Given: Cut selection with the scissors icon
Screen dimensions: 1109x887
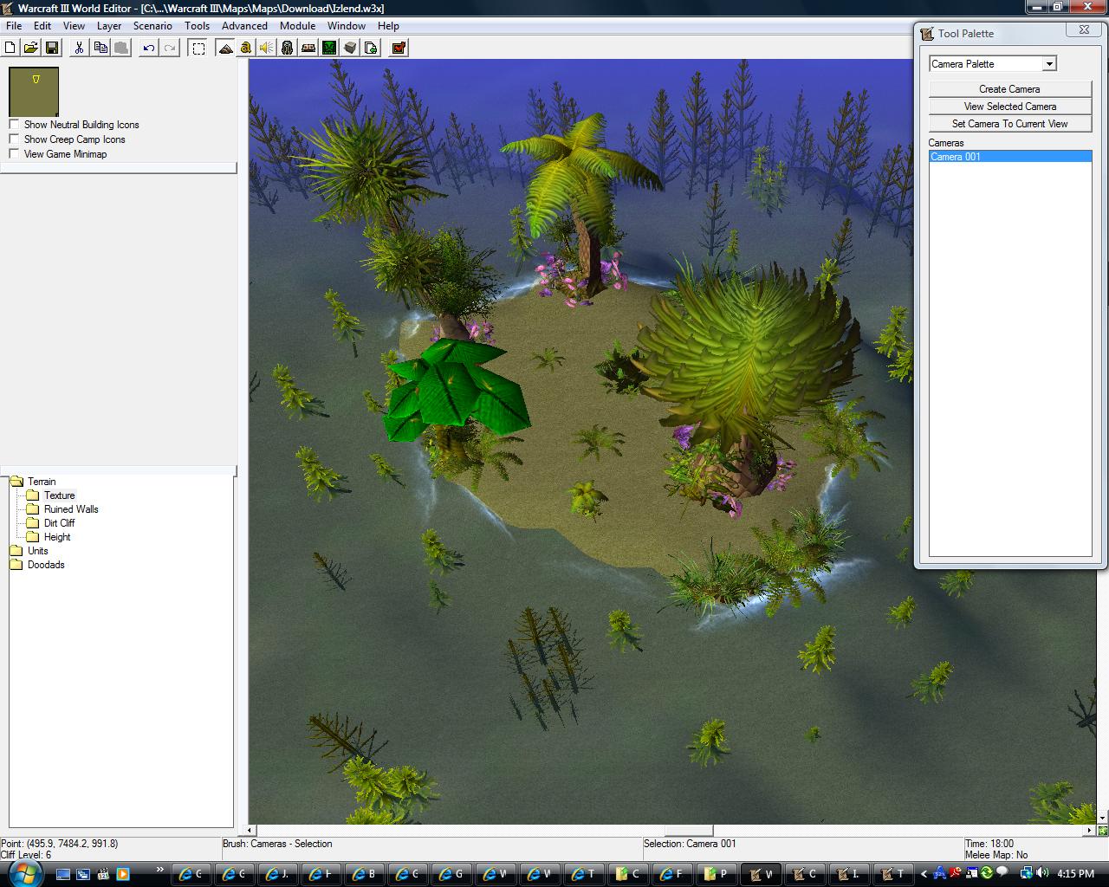Looking at the screenshot, I should tap(79, 48).
